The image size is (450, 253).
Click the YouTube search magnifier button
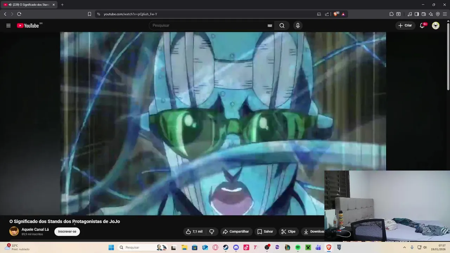[282, 25]
